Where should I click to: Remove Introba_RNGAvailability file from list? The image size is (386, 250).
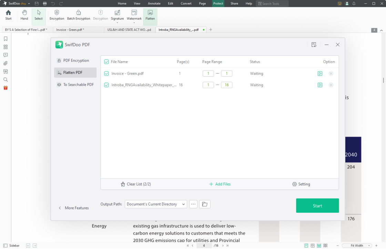pos(331,85)
